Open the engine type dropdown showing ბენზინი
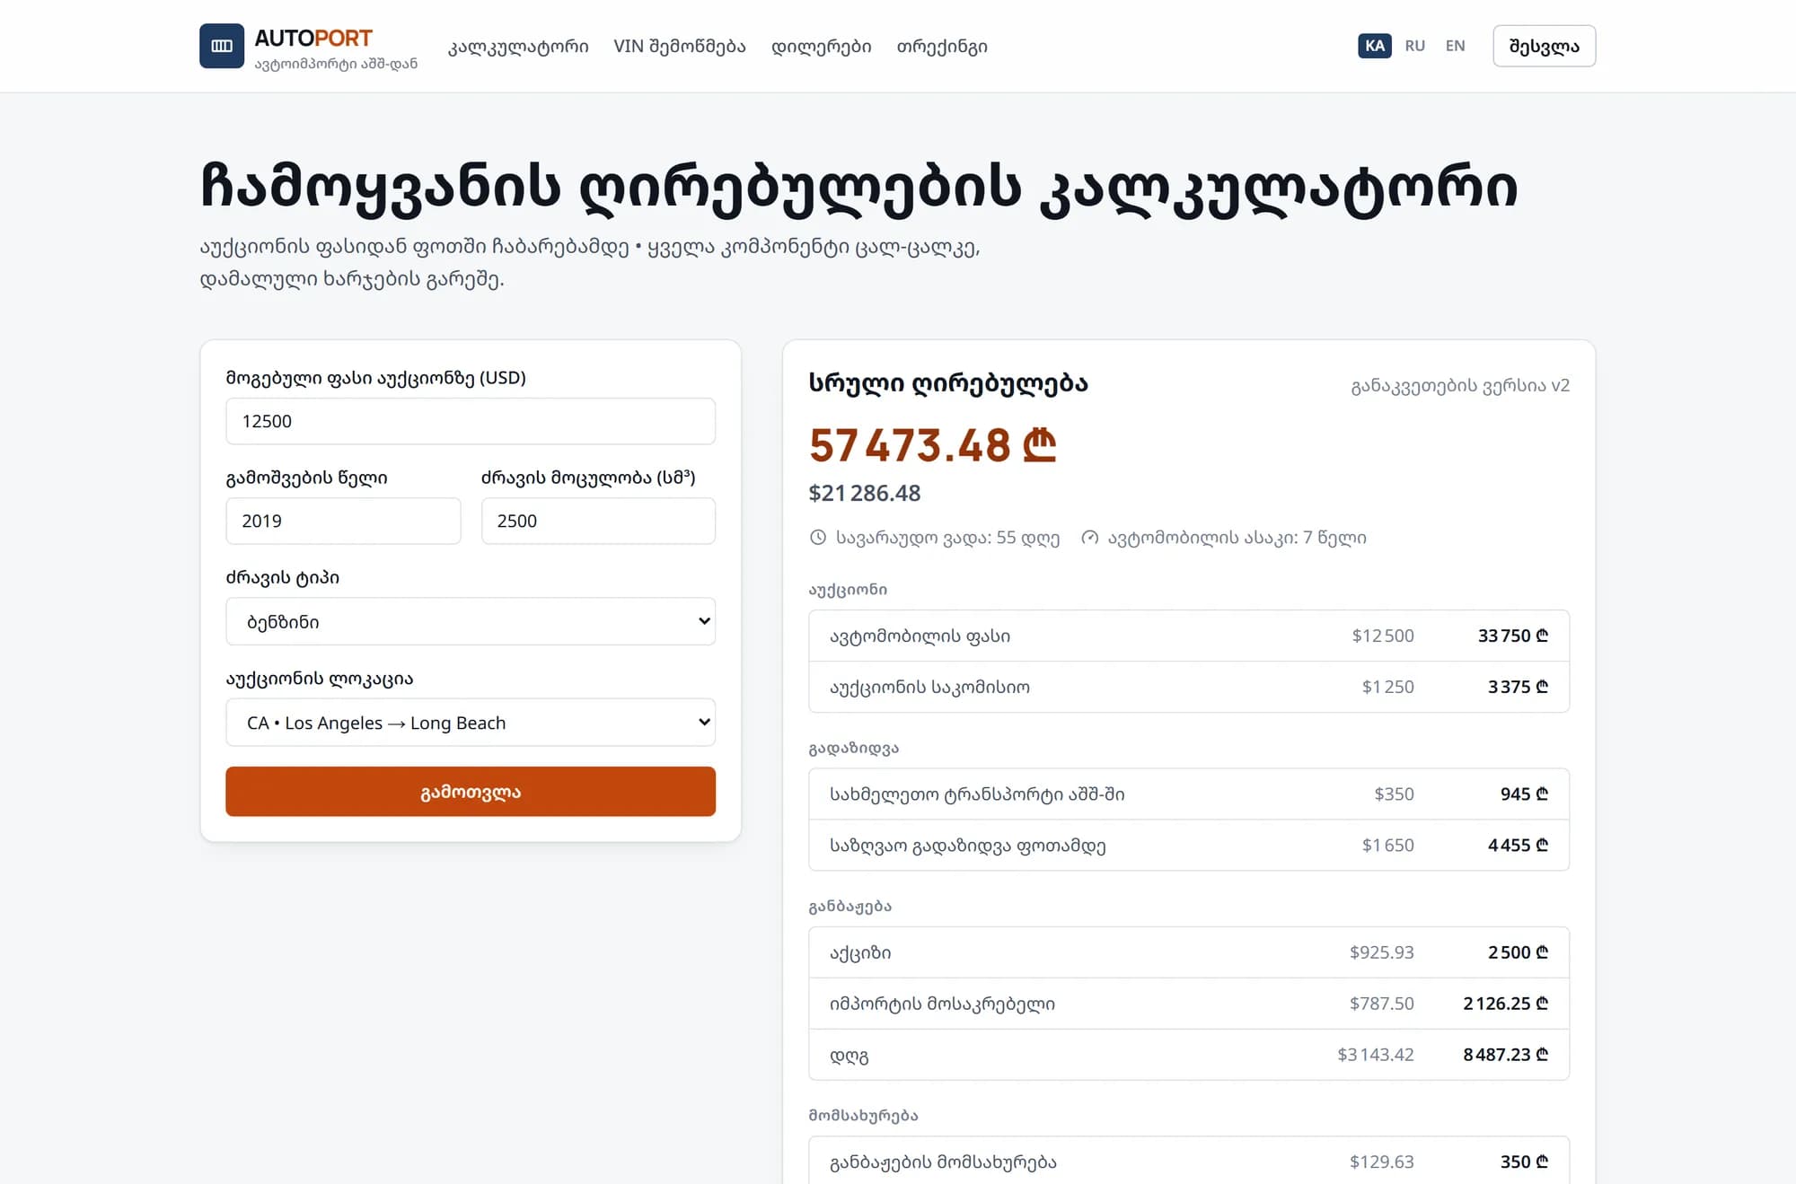Image resolution: width=1796 pixels, height=1184 pixels. tap(471, 621)
